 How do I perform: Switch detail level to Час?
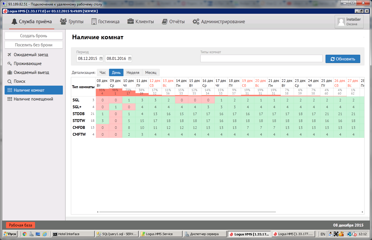click(103, 73)
